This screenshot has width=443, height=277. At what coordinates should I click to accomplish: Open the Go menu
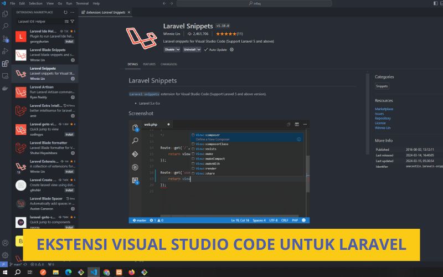[60, 3]
